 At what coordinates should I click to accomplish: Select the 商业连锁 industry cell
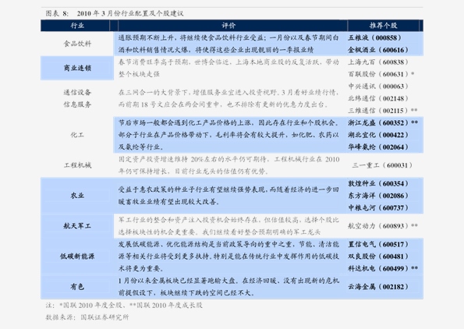click(77, 68)
